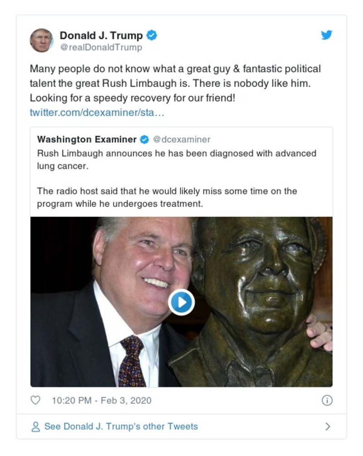Viewport: 363px width, 456px height.
Task: Open the @realDonaldTrump handle link
Action: [x=101, y=47]
